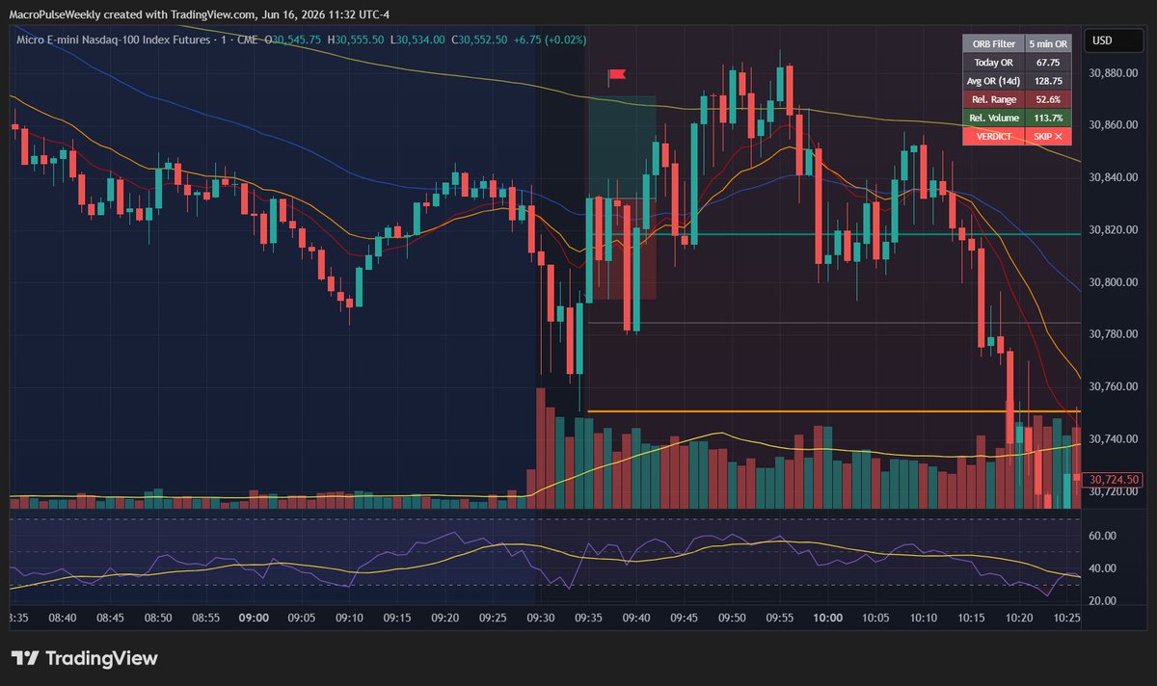
Task: Click the 09:35 time axis label
Action: 588,617
